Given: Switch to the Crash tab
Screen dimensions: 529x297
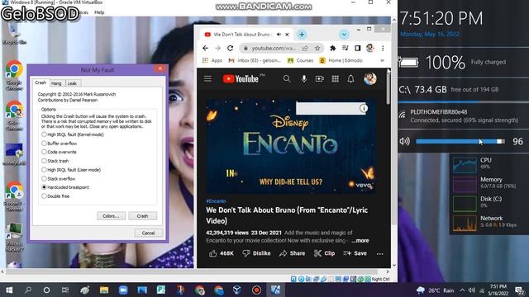Looking at the screenshot, I should pos(41,82).
